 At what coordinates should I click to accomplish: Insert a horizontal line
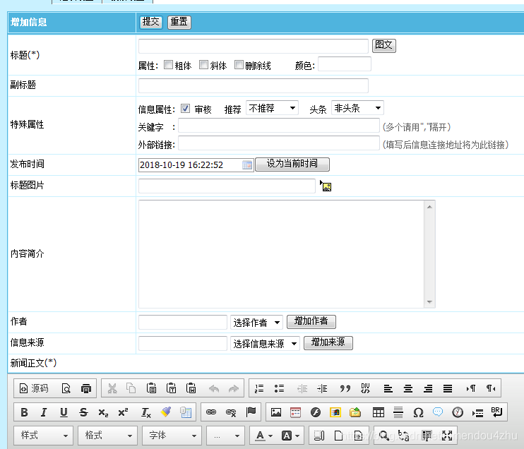398,412
